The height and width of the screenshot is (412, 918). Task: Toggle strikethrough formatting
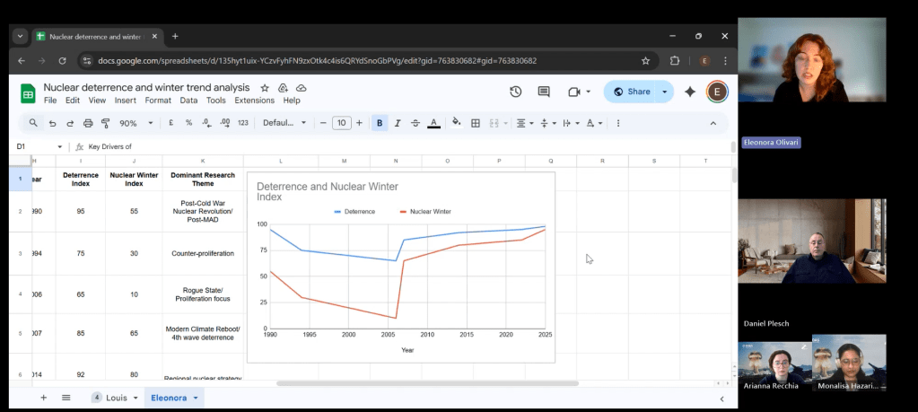click(415, 123)
